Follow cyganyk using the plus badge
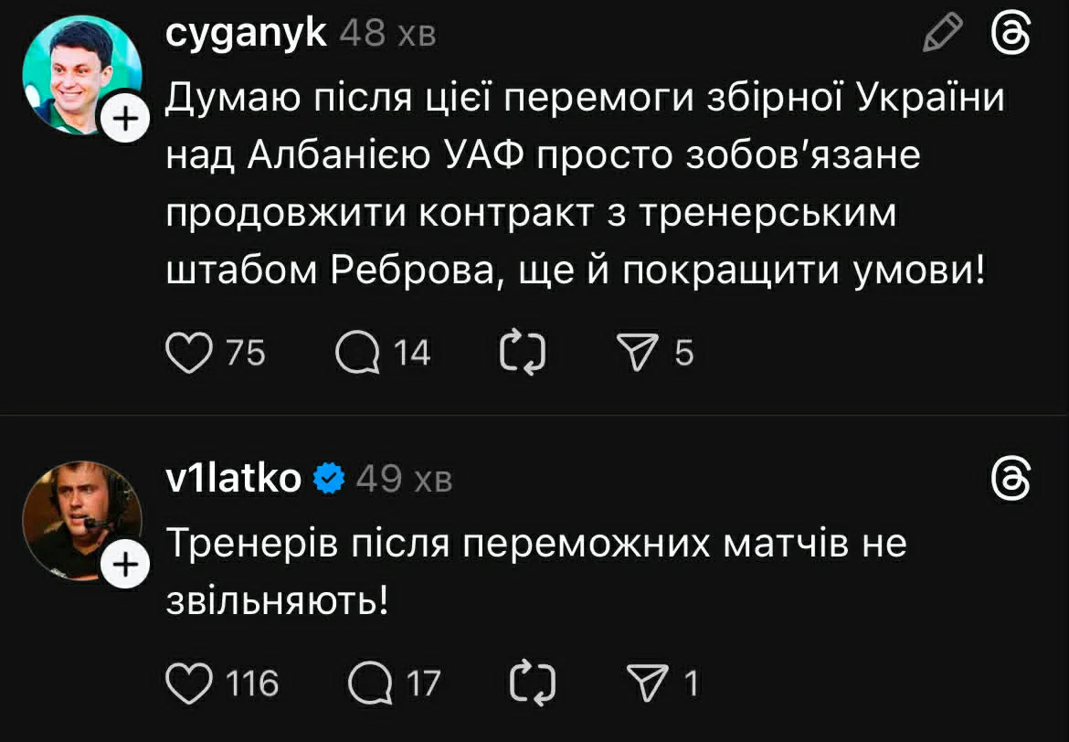The image size is (1069, 742). 126,120
